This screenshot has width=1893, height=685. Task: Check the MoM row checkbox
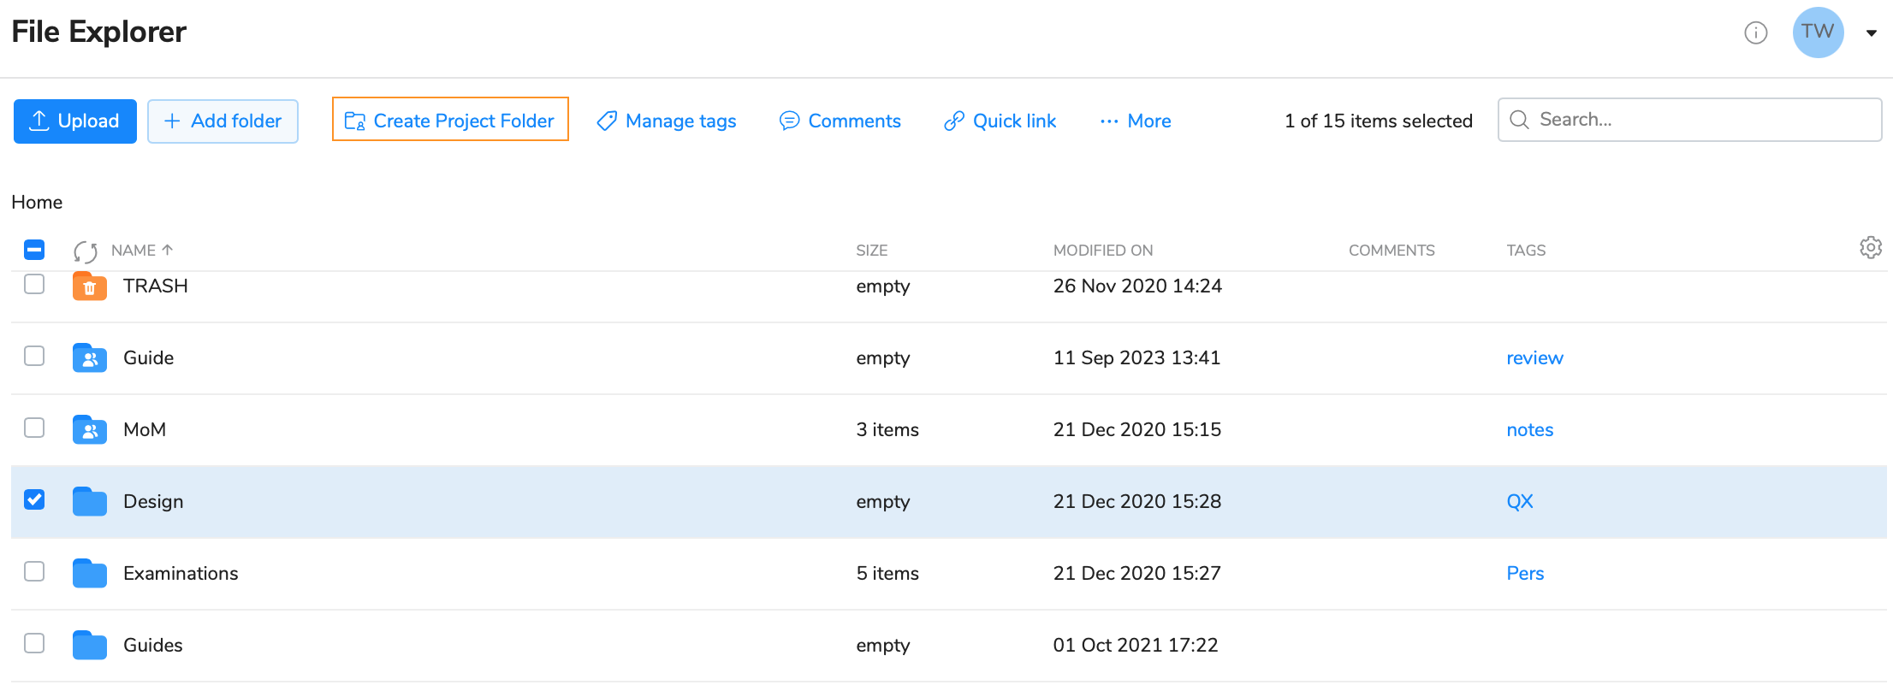[34, 428]
